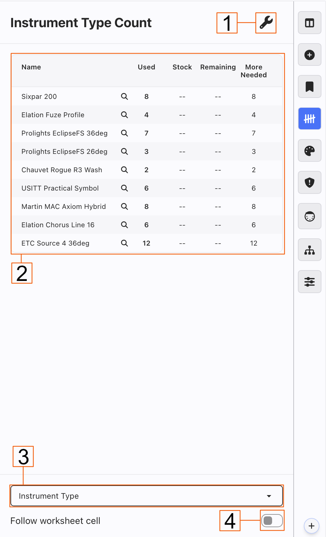
Task: Select the tally count sidebar tab
Action: tap(309, 119)
